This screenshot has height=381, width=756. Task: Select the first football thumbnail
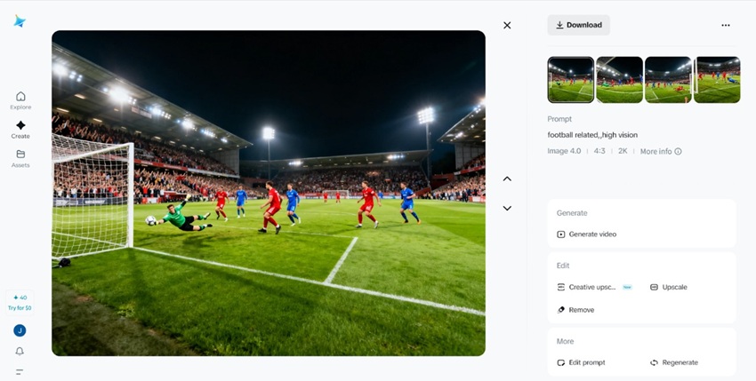tap(571, 80)
